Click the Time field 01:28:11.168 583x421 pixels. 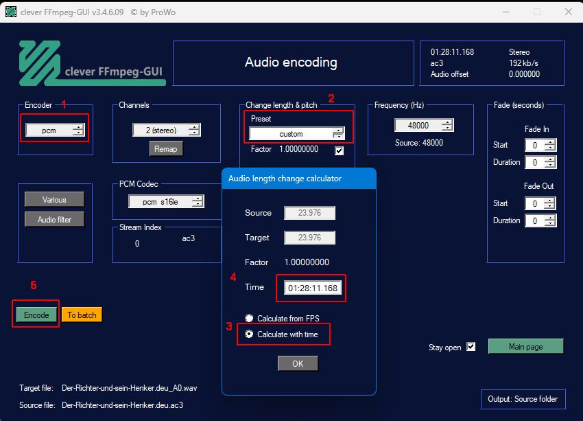coord(313,288)
